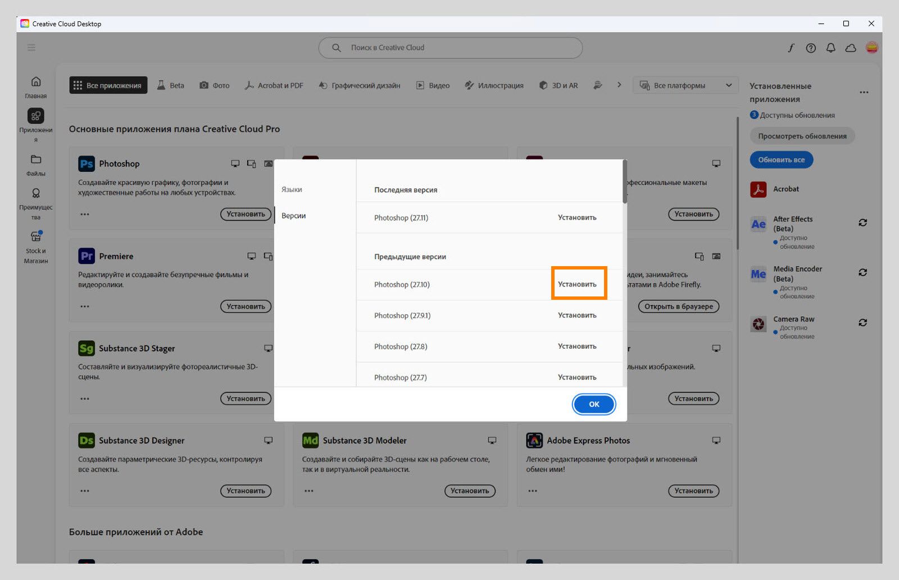899x580 pixels.
Task: Show more categories with right chevron
Action: (x=619, y=85)
